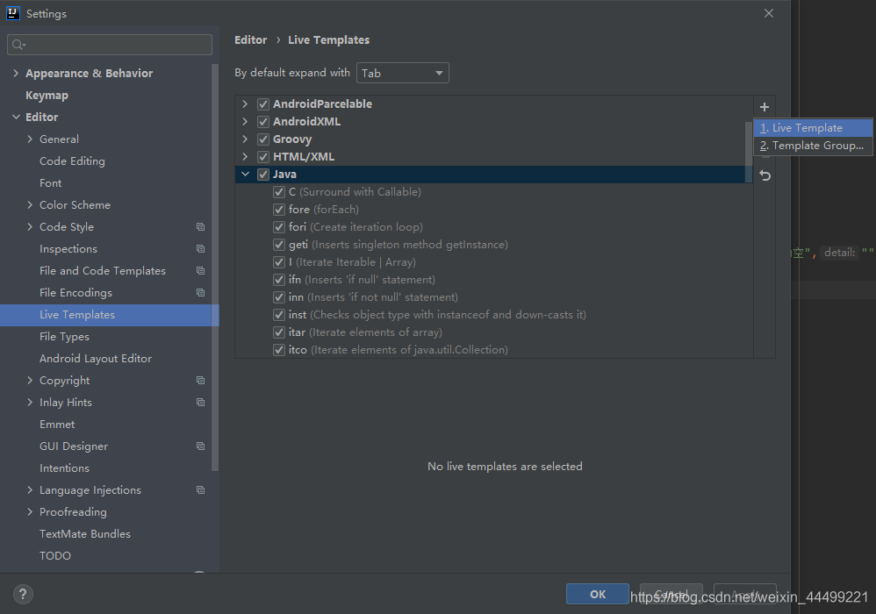The height and width of the screenshot is (614, 876).
Task: Click the OK button
Action: click(x=597, y=595)
